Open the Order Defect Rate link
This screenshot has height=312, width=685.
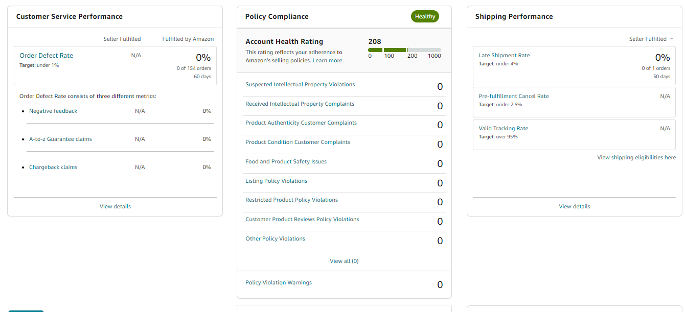pos(46,56)
